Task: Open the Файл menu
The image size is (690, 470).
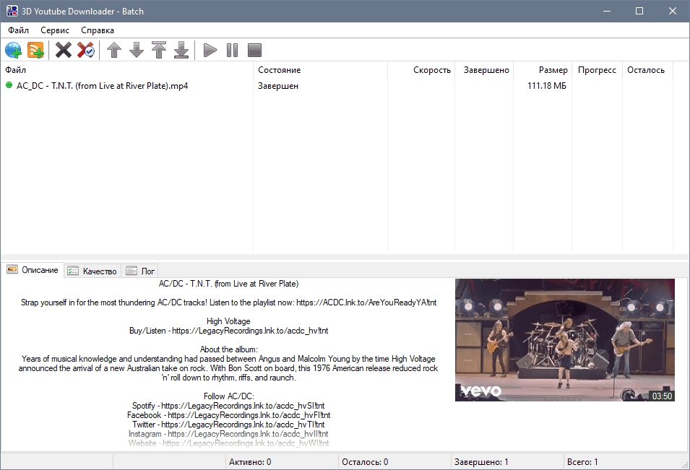Action: pos(19,30)
